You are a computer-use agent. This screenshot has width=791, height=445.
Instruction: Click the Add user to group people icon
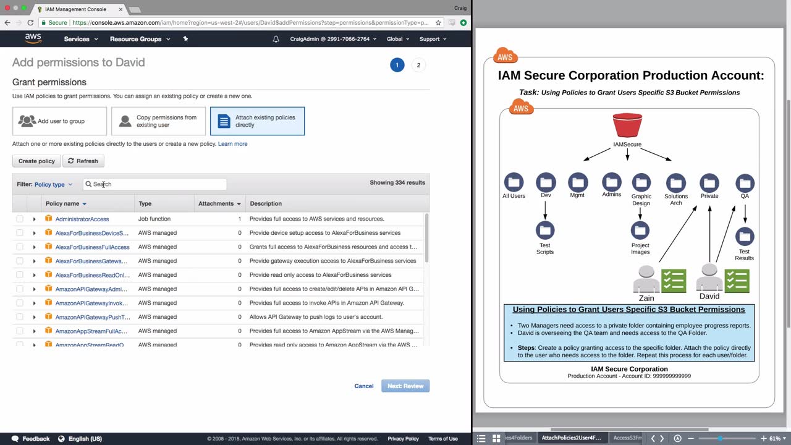click(x=27, y=121)
